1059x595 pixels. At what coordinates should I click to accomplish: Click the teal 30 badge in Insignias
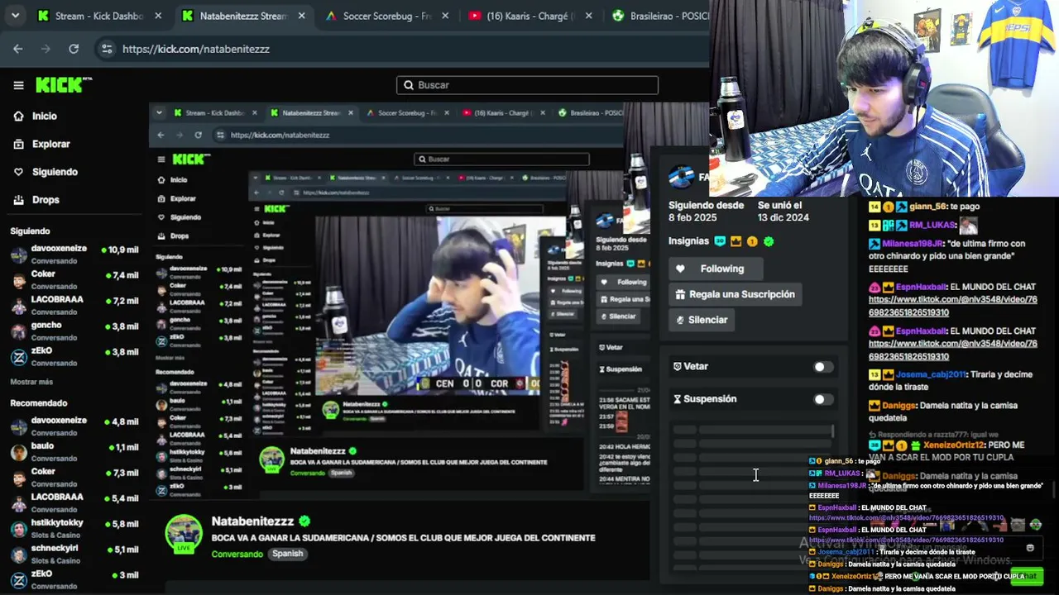coord(720,241)
